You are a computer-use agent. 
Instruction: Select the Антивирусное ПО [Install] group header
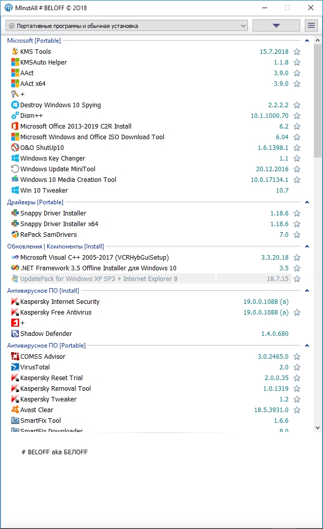43,291
